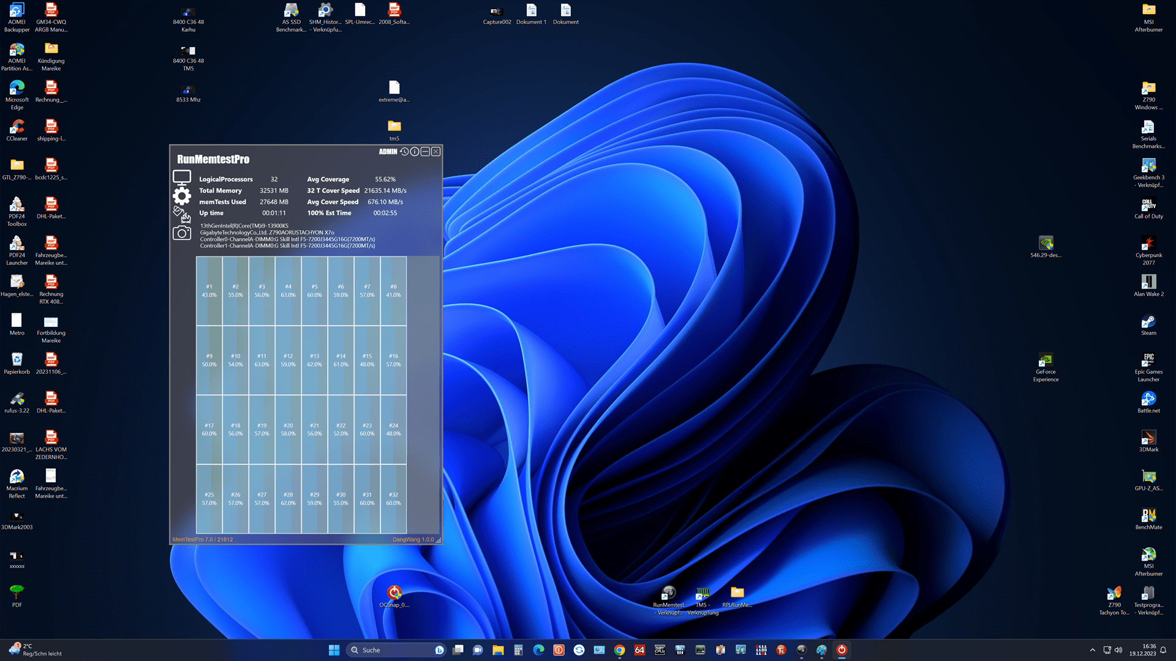The height and width of the screenshot is (661, 1176).
Task: Click memtest tile #29 at 59.0%
Action: point(314,499)
